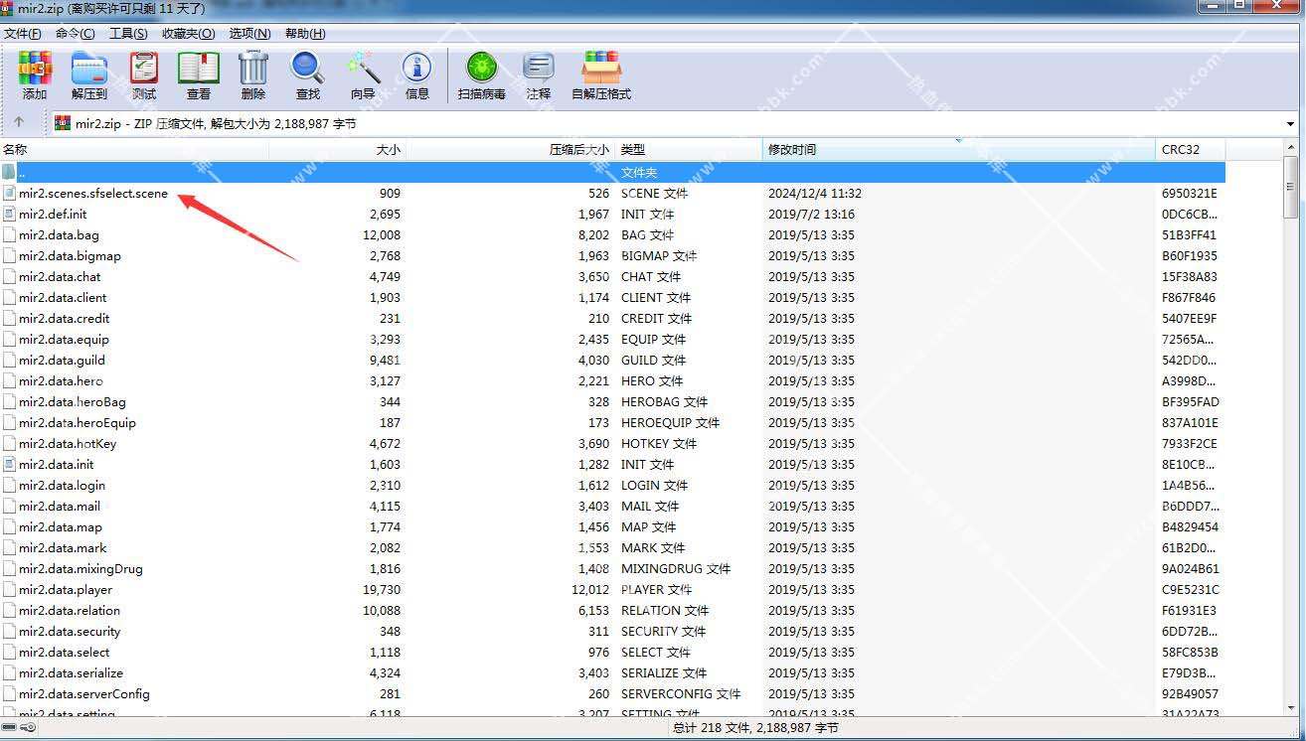Screen dimensions: 1306x741
Task: Sort by 压缩后大小 column header
Action: click(x=511, y=149)
